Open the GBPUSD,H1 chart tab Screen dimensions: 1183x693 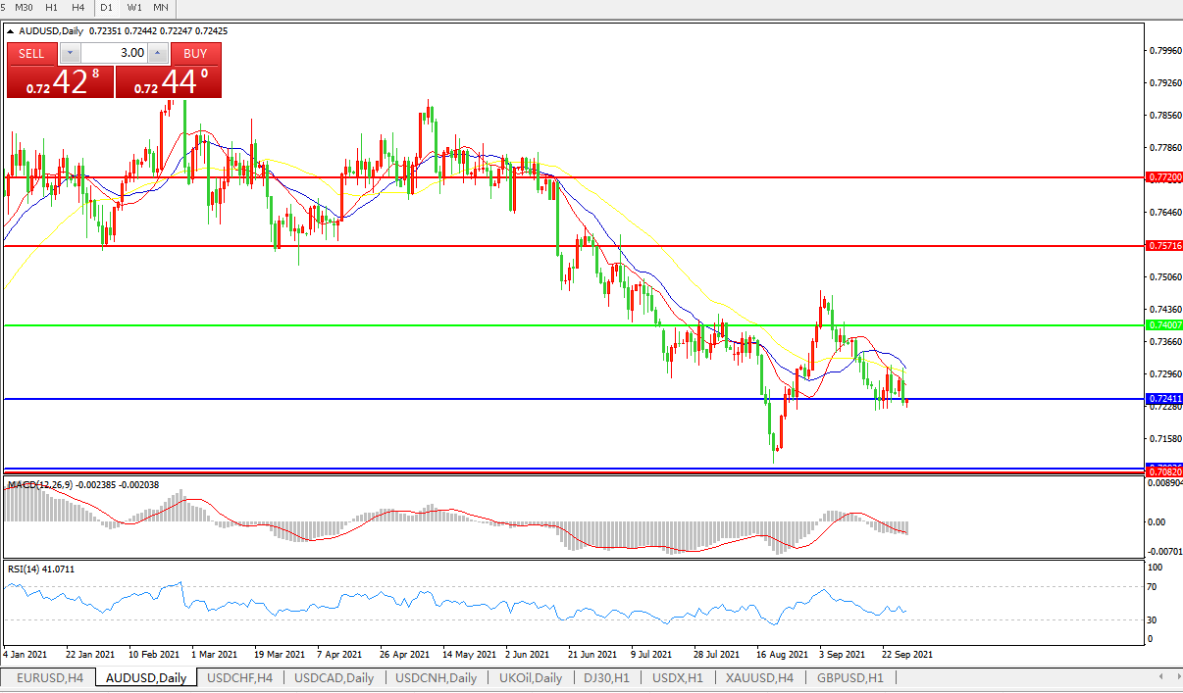[x=849, y=677]
